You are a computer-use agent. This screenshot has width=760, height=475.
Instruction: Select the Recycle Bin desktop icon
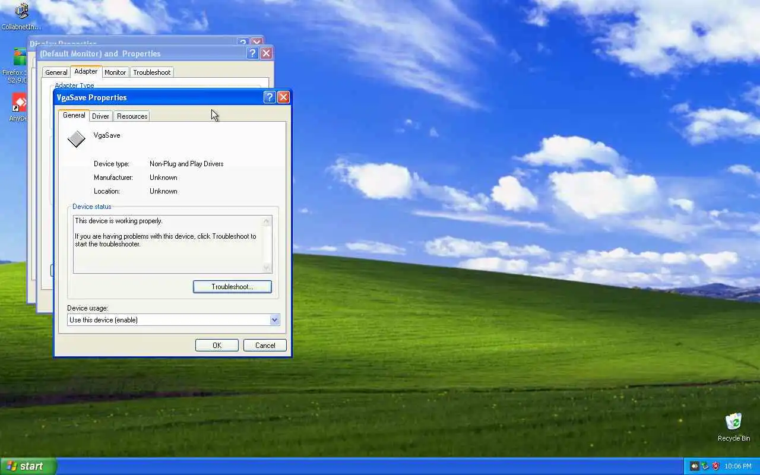click(734, 427)
